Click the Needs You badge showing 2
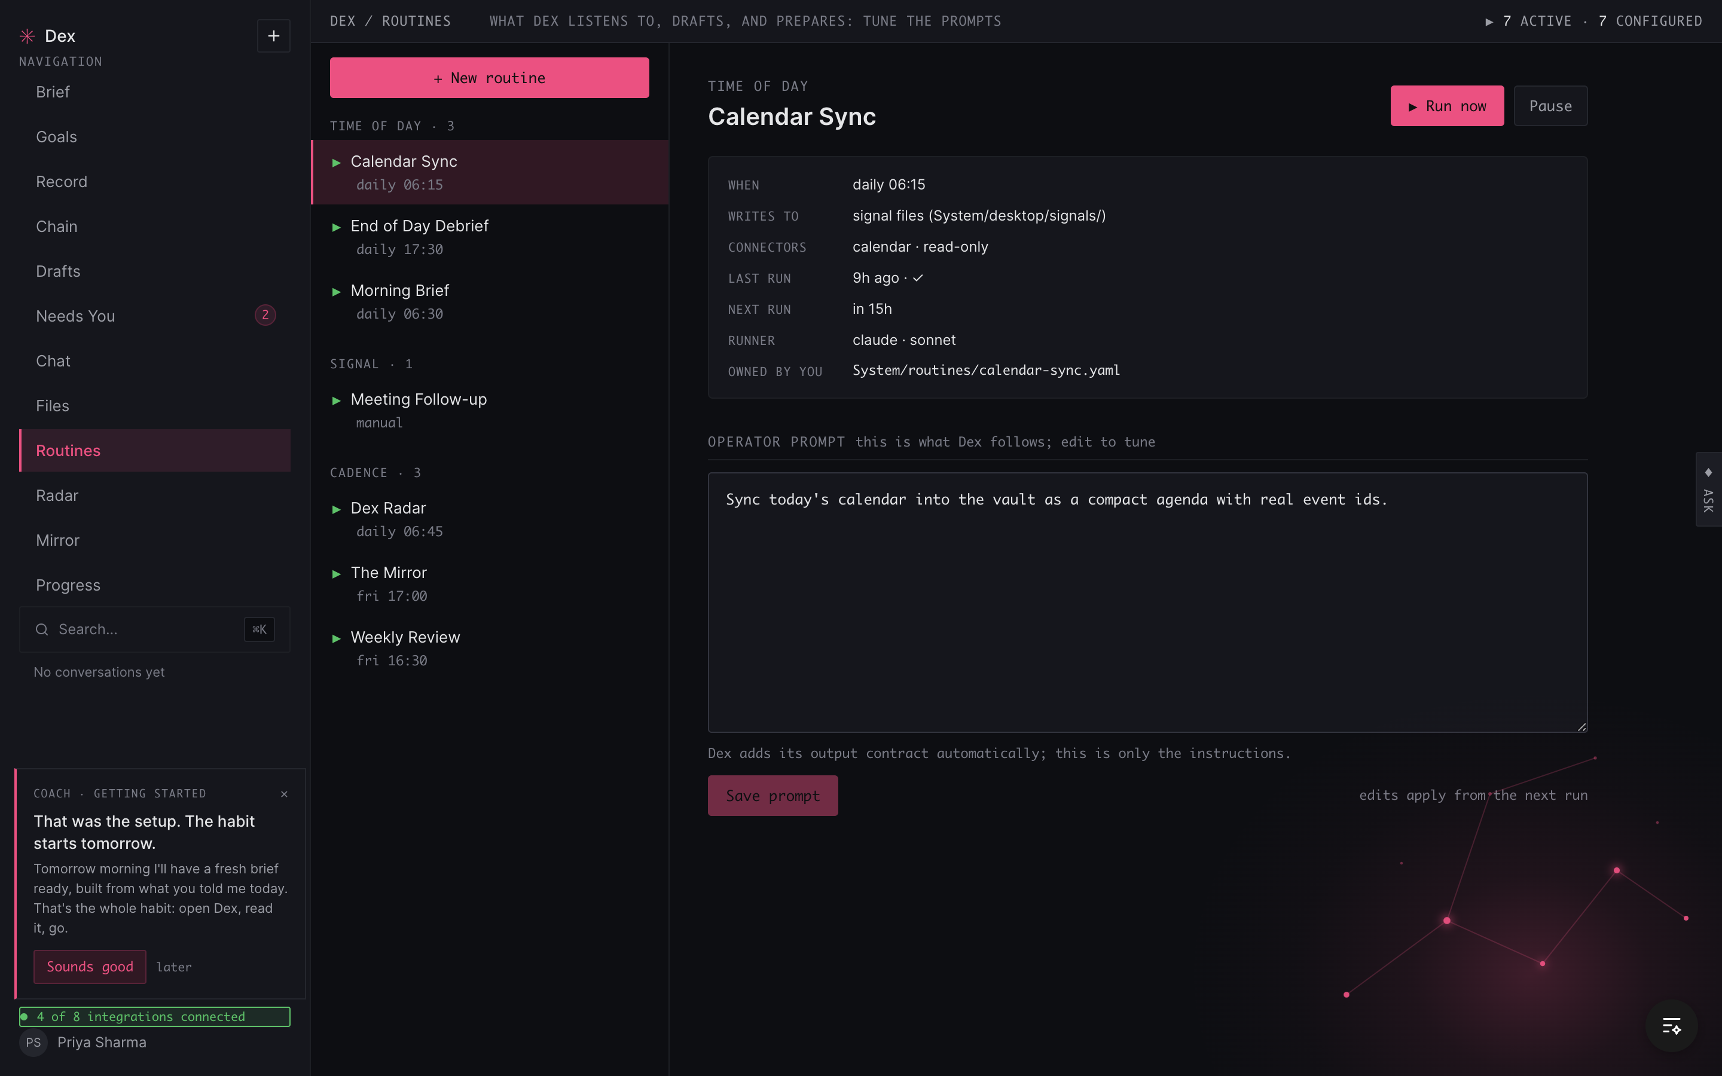This screenshot has height=1076, width=1722. click(265, 315)
